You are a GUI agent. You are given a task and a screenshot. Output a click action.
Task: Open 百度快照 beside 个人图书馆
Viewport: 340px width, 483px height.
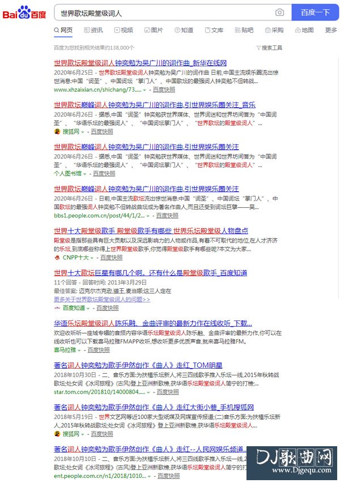click(104, 173)
